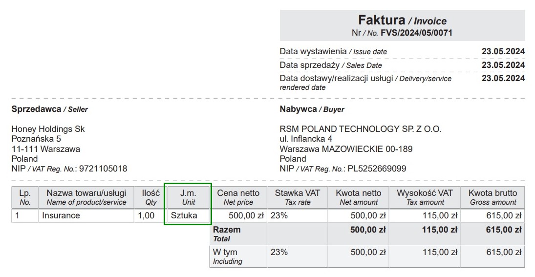Select seller name Honey Holdings Sk

coord(48,129)
